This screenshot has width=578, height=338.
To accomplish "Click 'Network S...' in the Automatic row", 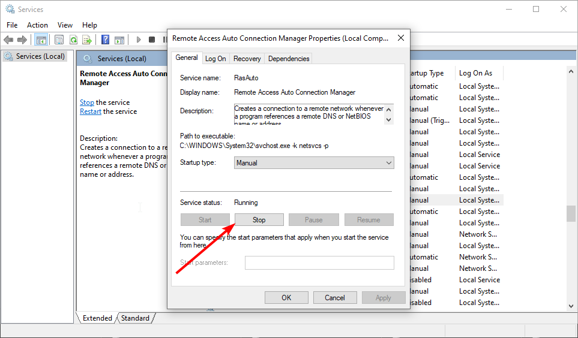I will pos(478,257).
